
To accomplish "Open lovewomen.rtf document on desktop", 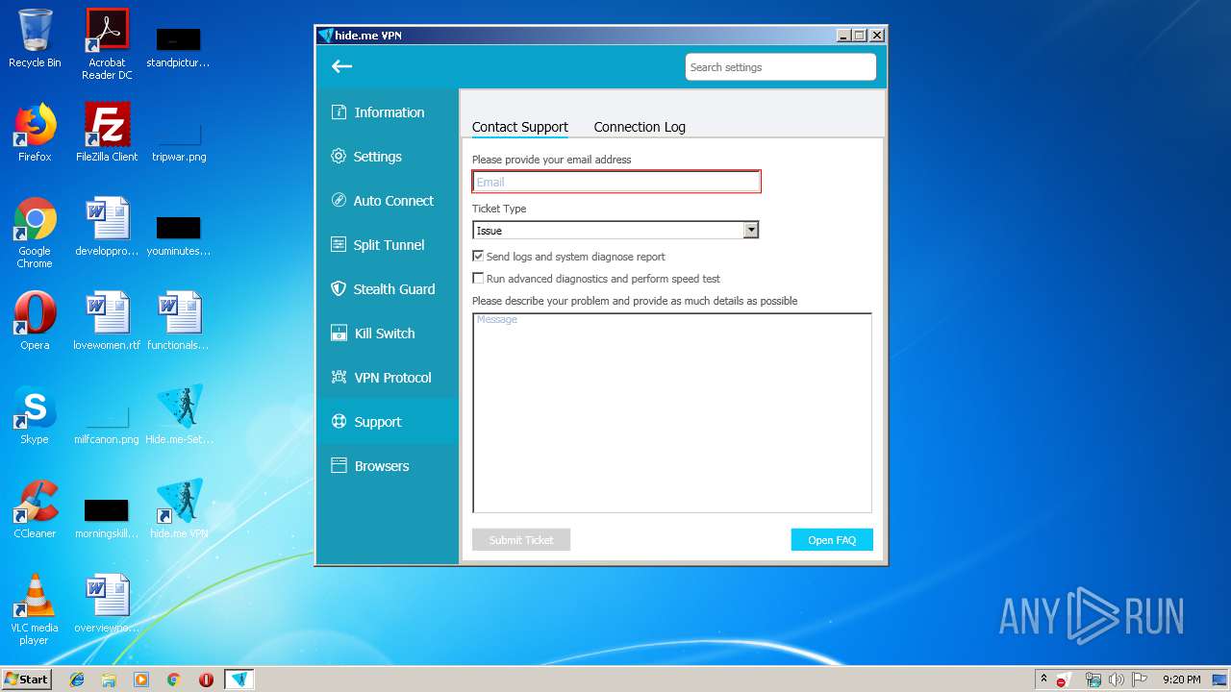I will click(x=107, y=321).
